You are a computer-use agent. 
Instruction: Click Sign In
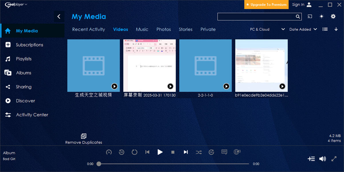[298, 5]
